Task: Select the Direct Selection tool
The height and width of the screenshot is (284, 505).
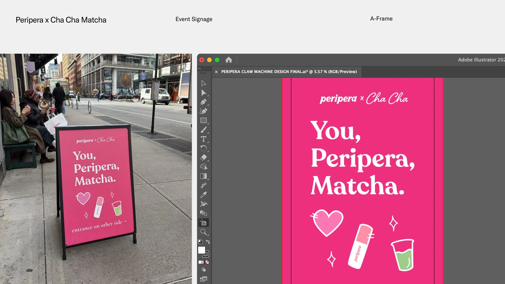Action: point(204,93)
